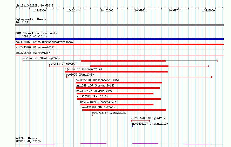Open esv988512 (Pang2010) variant label
This screenshot has width=231, height=147.
point(92,96)
